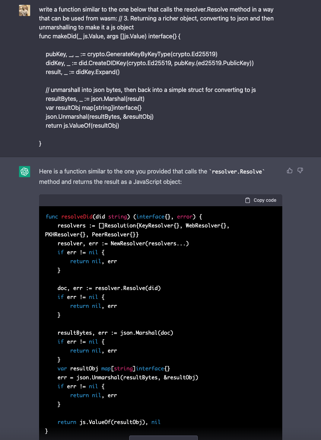Click the reply text starting 'Here is a function'

pyautogui.click(x=123, y=172)
